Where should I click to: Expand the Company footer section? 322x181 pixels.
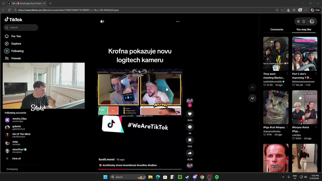click(12, 169)
